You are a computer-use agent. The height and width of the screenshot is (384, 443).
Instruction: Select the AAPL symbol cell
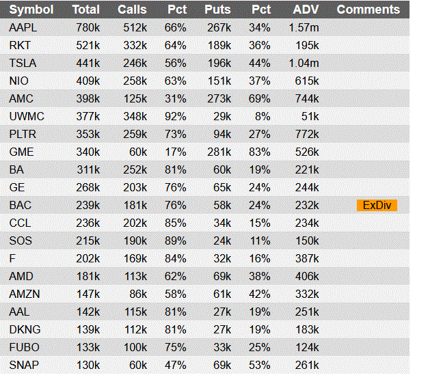(x=23, y=27)
